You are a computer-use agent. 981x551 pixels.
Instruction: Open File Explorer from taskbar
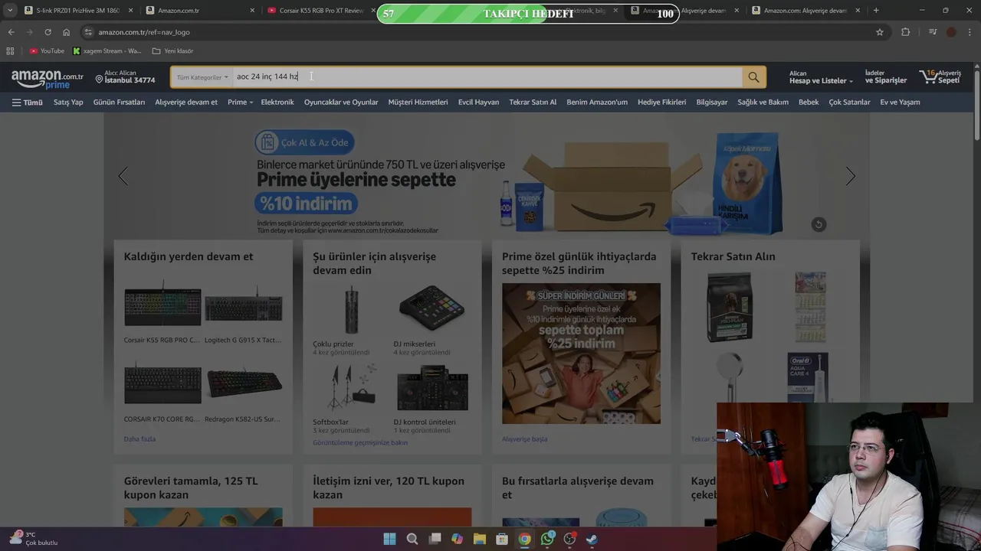(480, 539)
